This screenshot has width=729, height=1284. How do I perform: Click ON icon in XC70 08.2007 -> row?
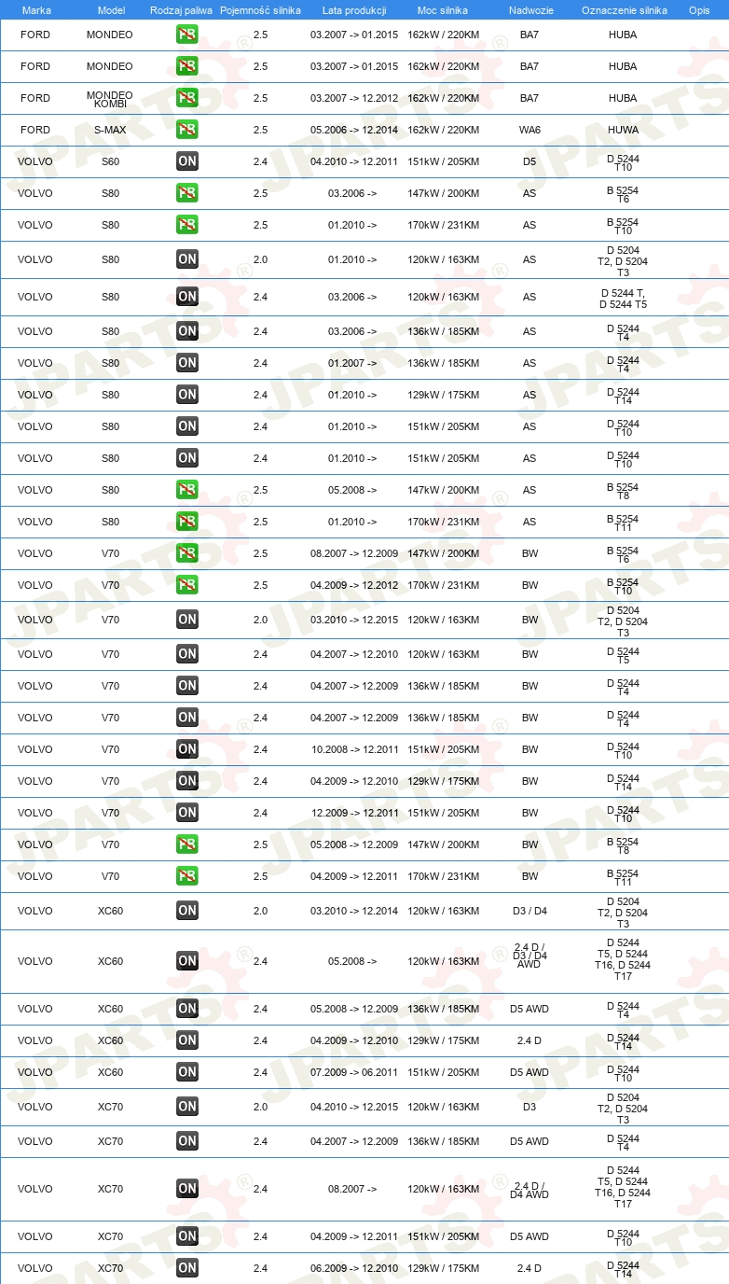click(x=187, y=1189)
